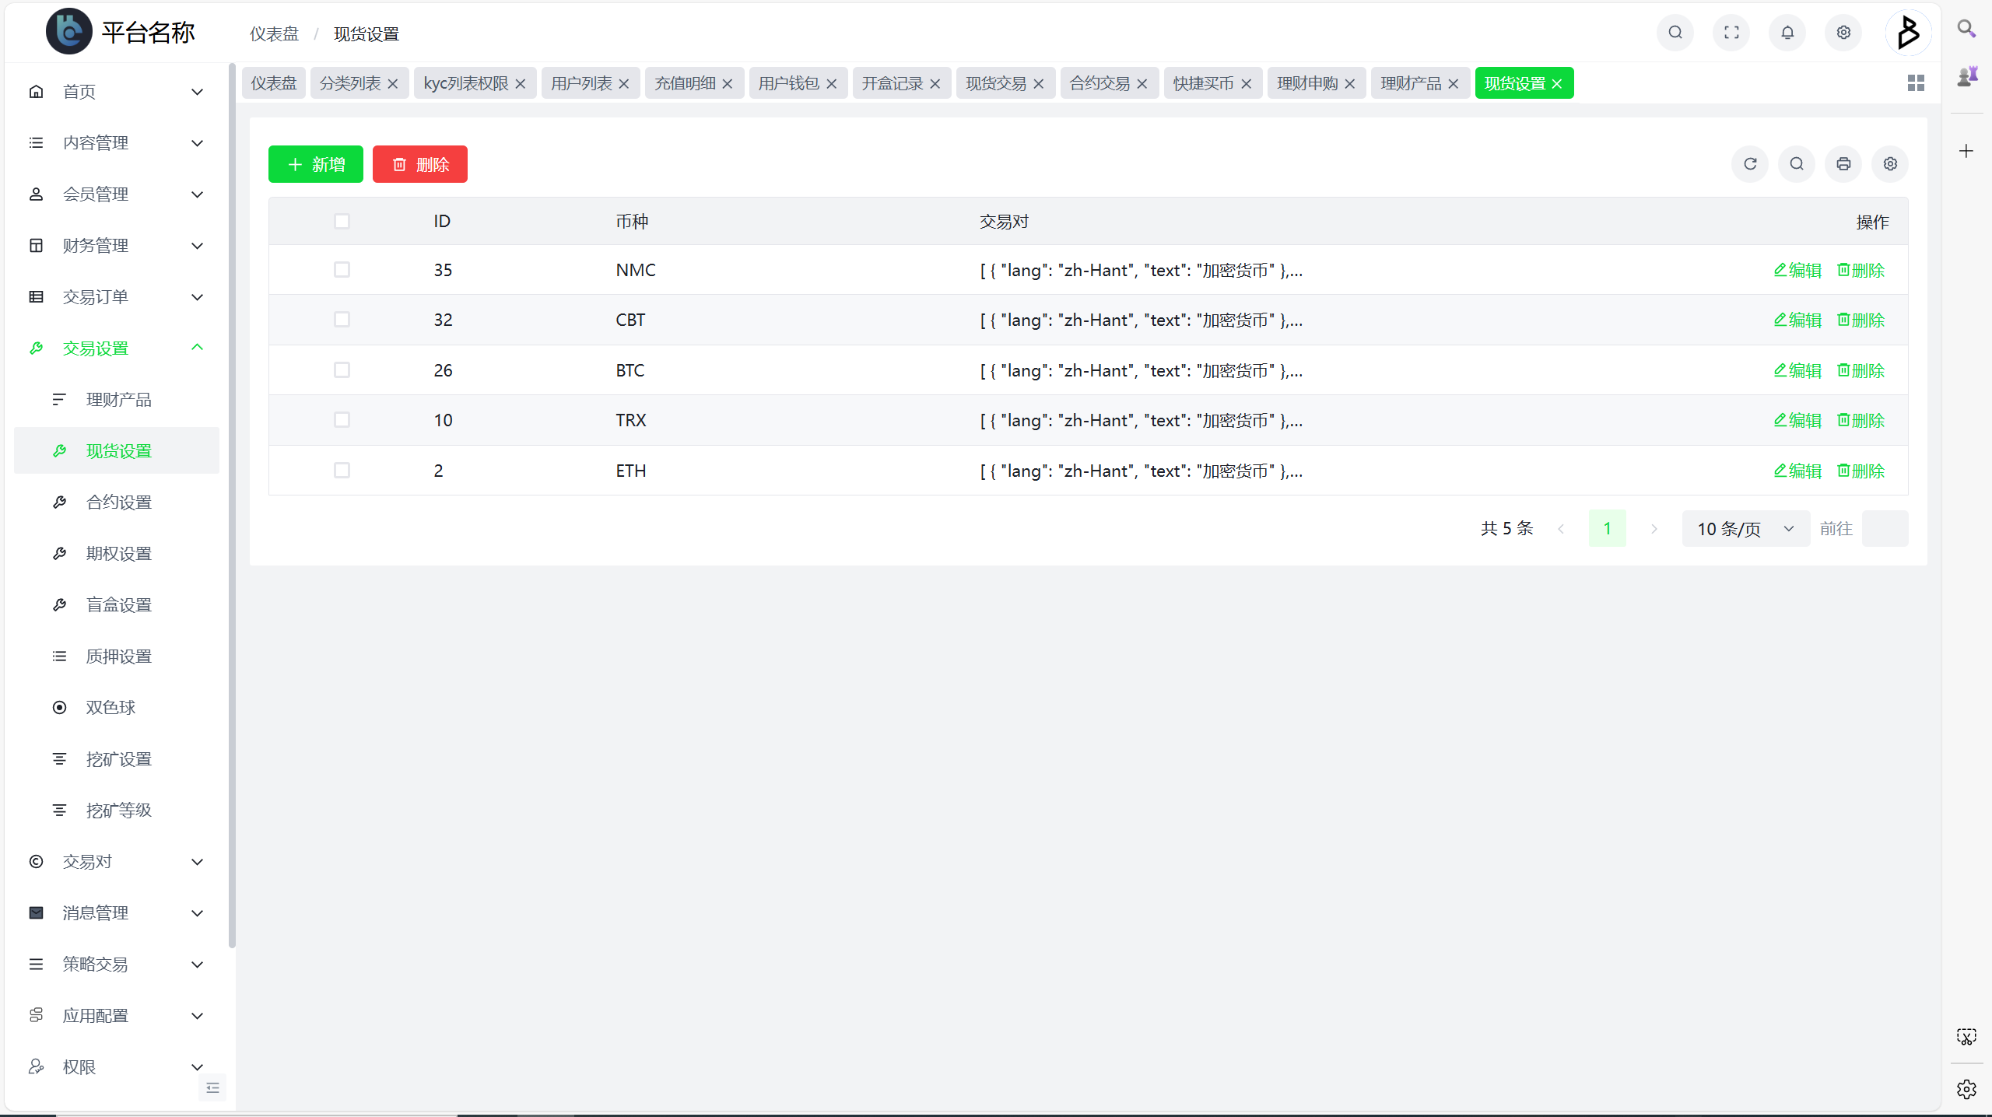Screen dimensions: 1992x1117
Task: Click the print icon in table toolbar
Action: click(x=1843, y=164)
